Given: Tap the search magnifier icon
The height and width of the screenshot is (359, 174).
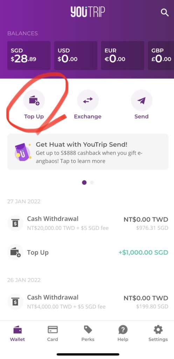Looking at the screenshot, I should (x=165, y=12).
